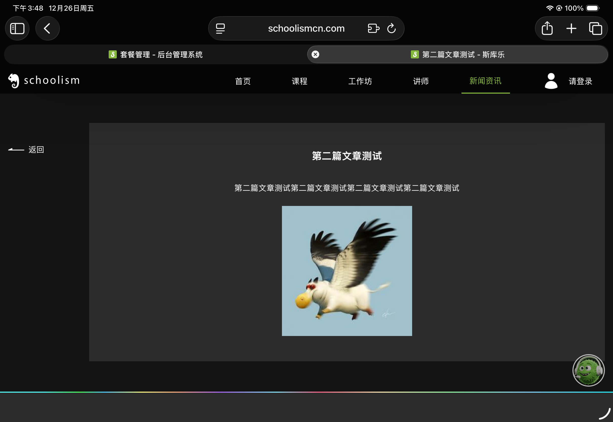Image resolution: width=613 pixels, height=422 pixels.
Task: Click the 请登录 login link
Action: coord(580,81)
